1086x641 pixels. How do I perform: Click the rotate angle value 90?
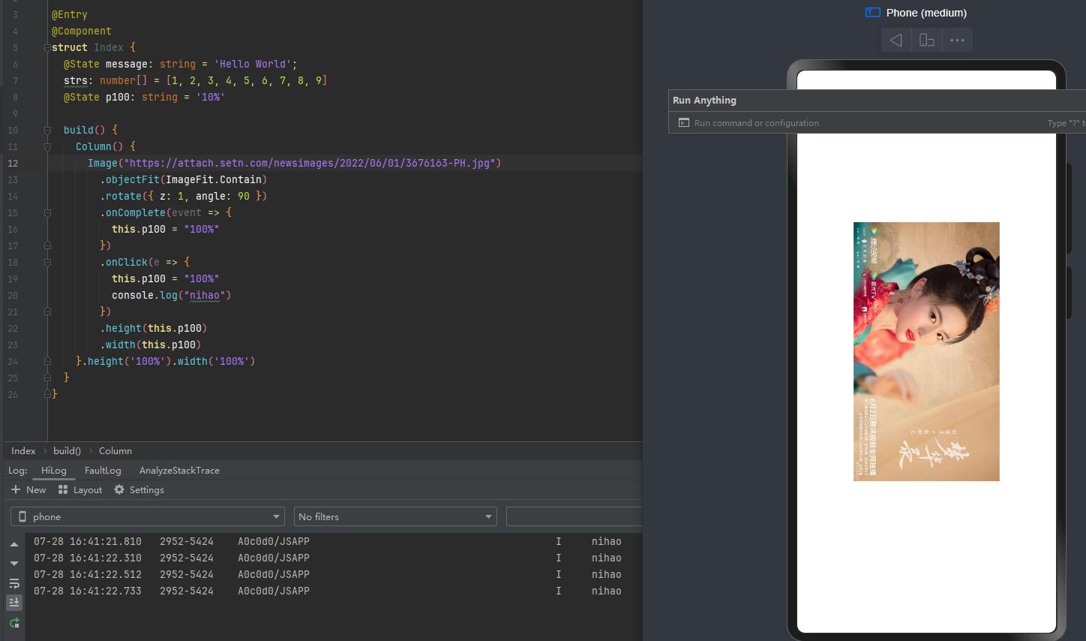[244, 196]
